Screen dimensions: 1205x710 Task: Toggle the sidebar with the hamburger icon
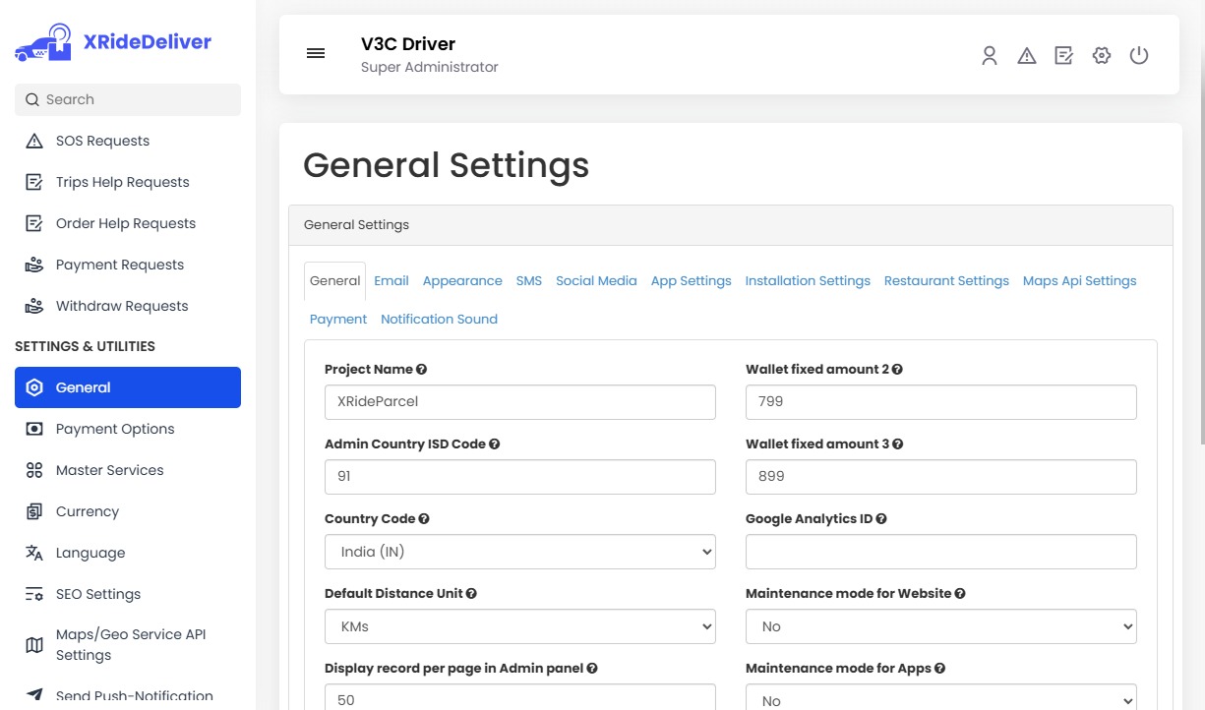[315, 53]
